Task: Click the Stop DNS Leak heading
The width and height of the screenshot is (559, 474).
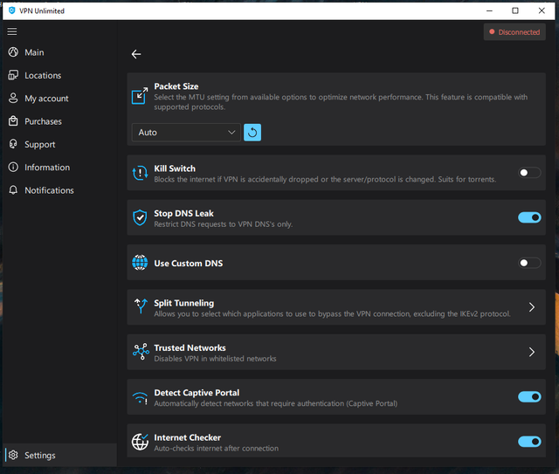Action: click(x=183, y=213)
